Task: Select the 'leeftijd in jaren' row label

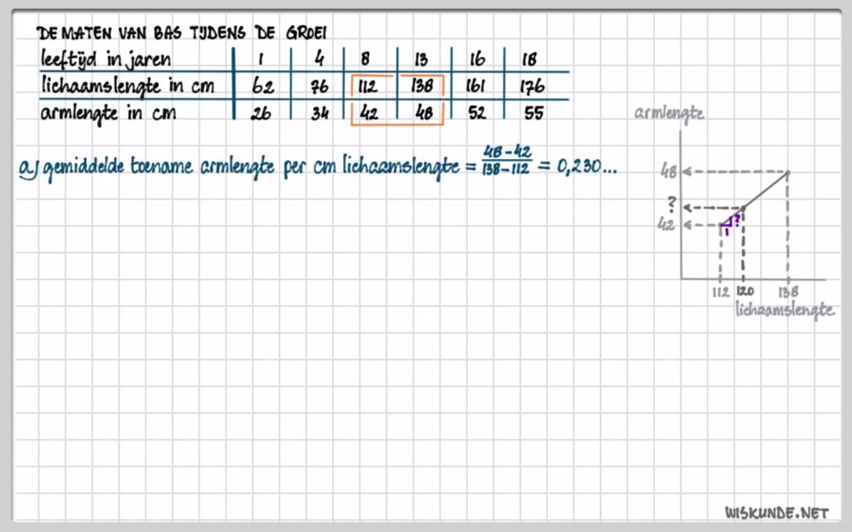Action: click(105, 58)
